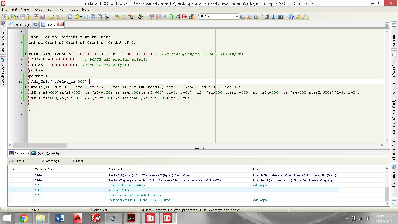Open the 1024x768 resolution dropdown

coord(236,17)
